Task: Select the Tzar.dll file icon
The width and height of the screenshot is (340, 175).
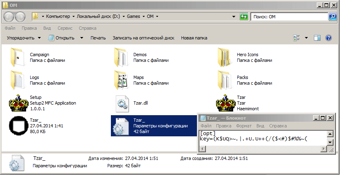Action: (121, 103)
